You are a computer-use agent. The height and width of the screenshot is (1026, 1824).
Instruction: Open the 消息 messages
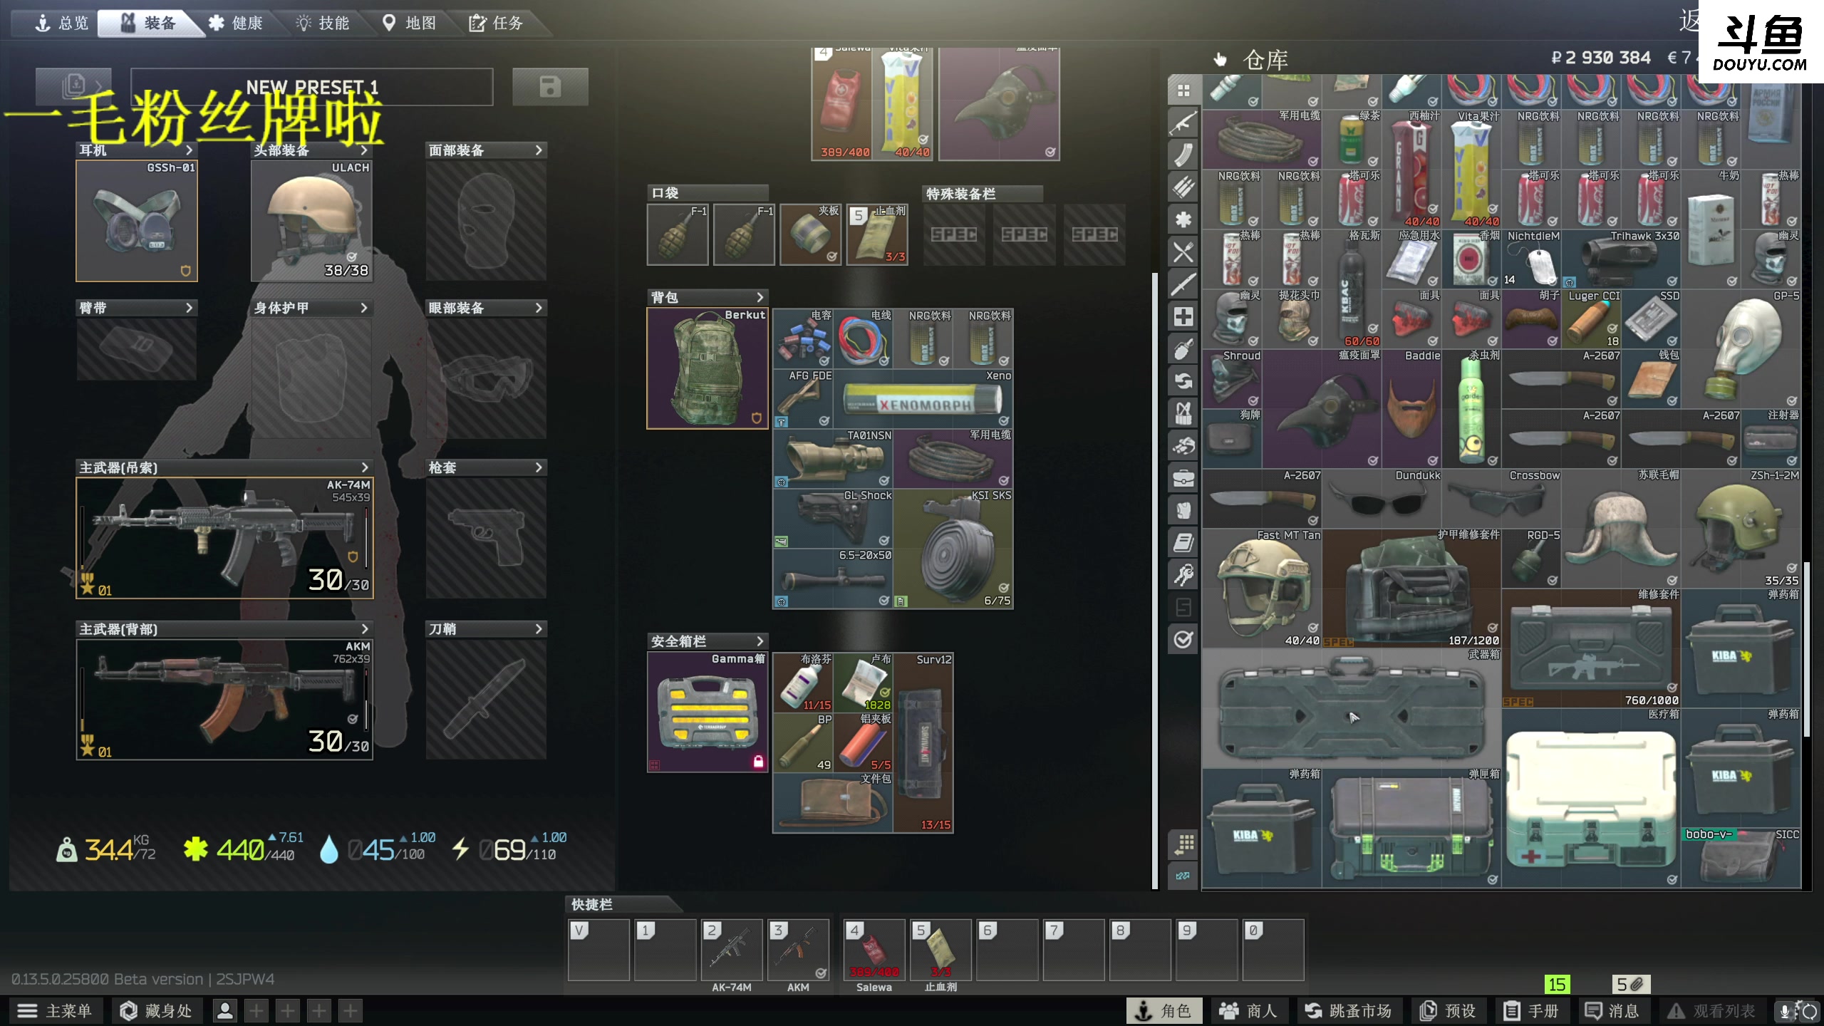click(x=1612, y=1011)
